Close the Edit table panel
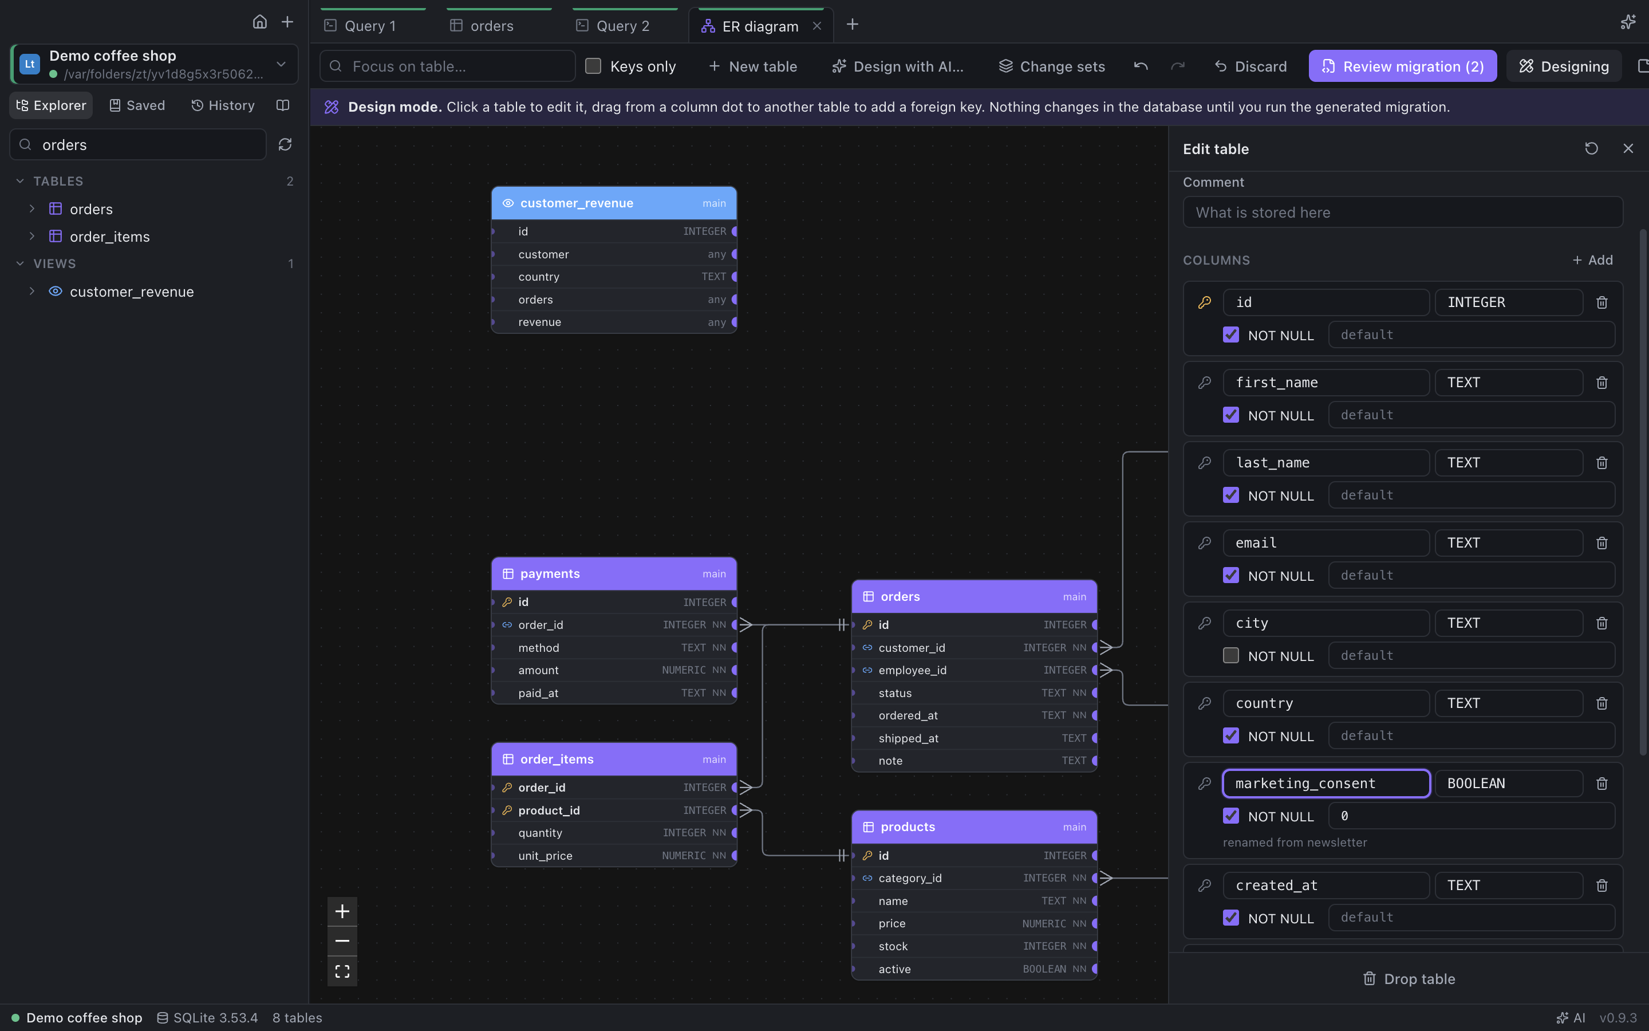The width and height of the screenshot is (1649, 1031). point(1628,149)
